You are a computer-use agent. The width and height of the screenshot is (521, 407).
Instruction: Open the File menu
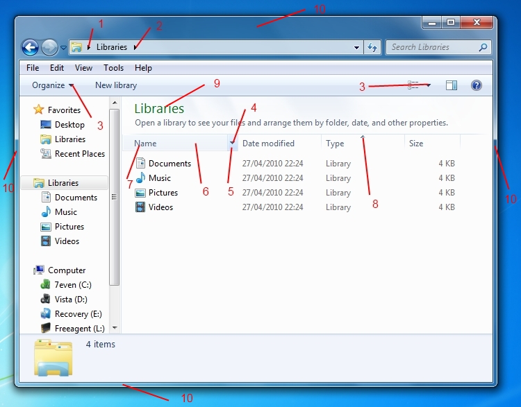tap(33, 68)
